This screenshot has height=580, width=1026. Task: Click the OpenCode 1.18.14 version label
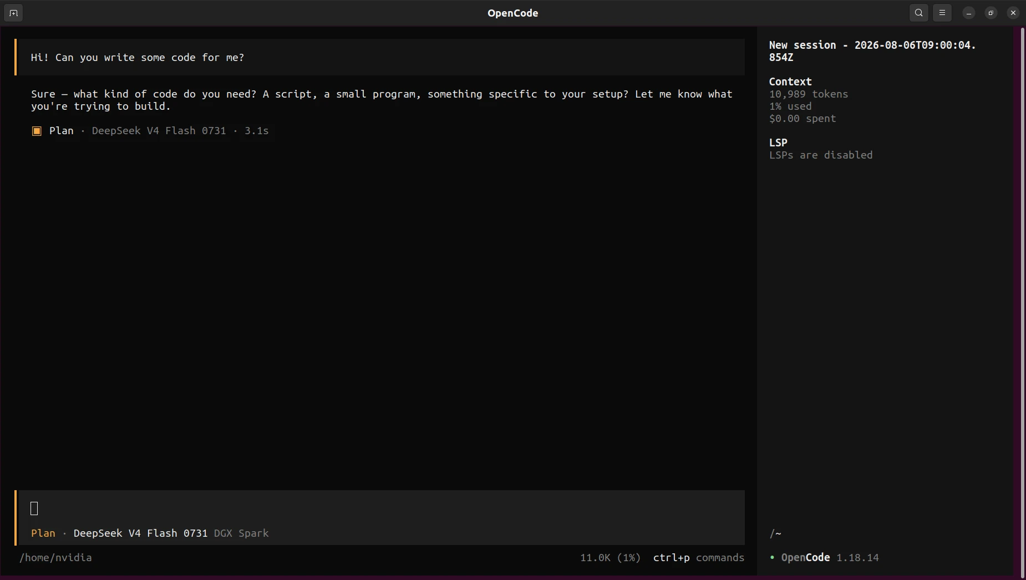[x=830, y=557]
